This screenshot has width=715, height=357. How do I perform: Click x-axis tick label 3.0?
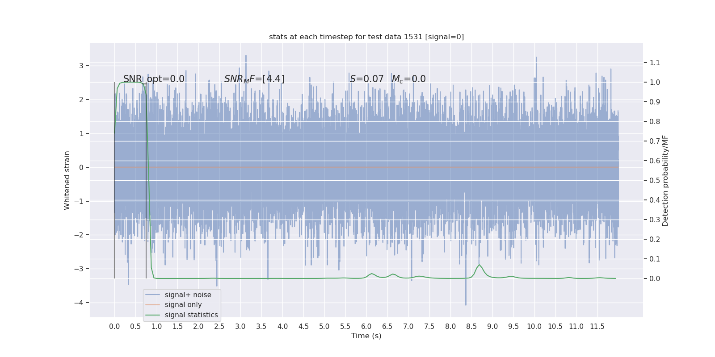pyautogui.click(x=240, y=326)
